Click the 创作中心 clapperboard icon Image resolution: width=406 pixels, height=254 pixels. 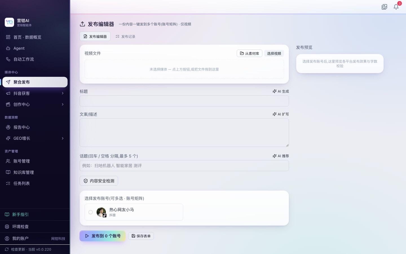pos(8,104)
